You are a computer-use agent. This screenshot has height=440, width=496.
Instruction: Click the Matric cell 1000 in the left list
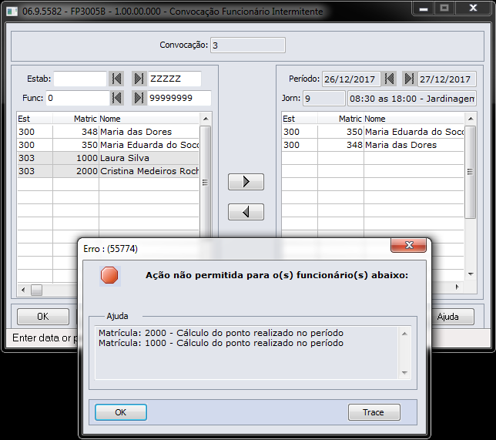tap(76, 158)
